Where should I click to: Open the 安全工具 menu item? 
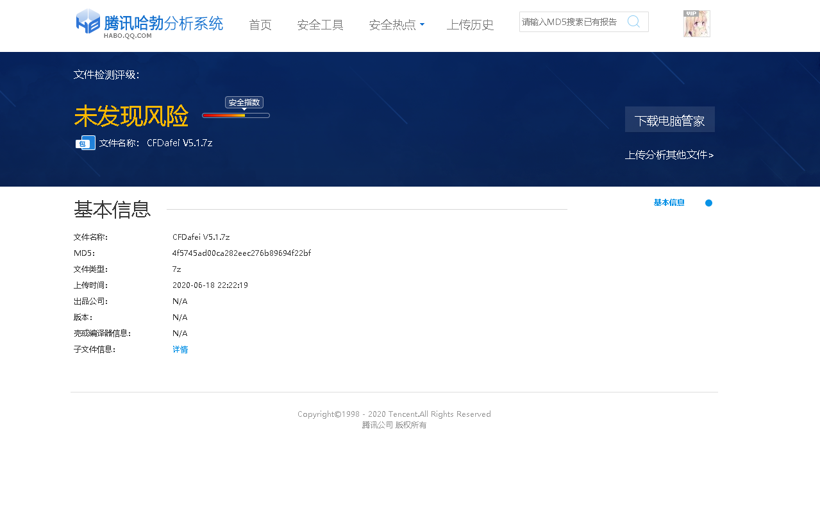[x=321, y=25]
